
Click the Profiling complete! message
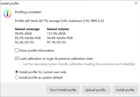pyautogui.click(x=28, y=12)
